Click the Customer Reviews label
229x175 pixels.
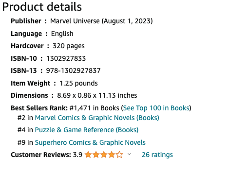pyautogui.click(x=41, y=155)
